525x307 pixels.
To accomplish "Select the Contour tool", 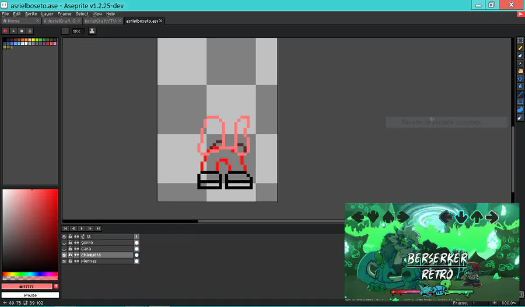I will click(520, 110).
